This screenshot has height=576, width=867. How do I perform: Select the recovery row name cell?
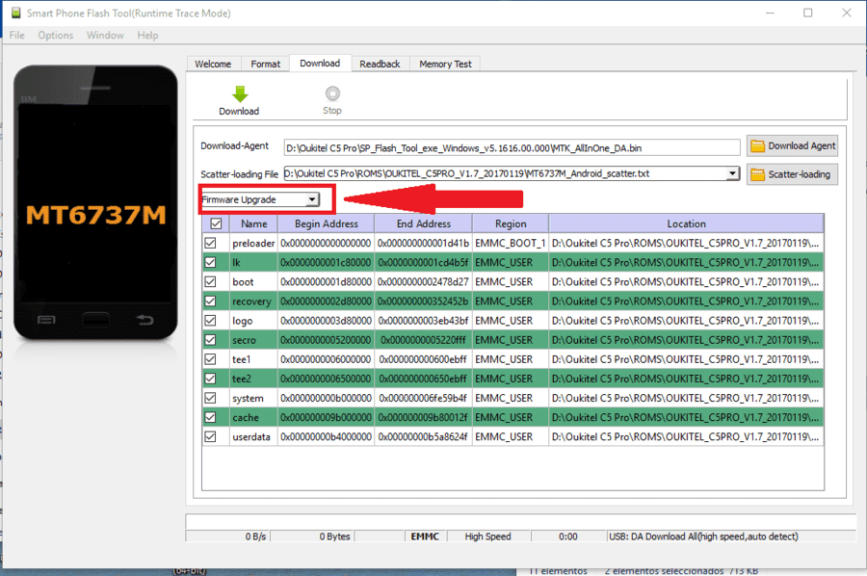253,301
